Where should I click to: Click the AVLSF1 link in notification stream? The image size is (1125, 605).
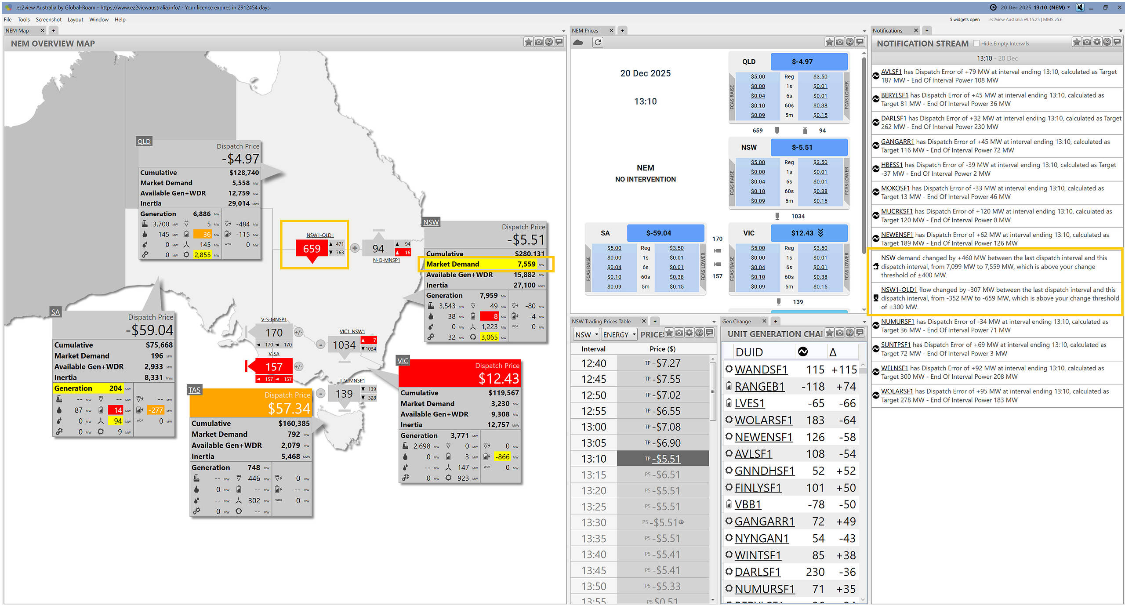(x=891, y=72)
